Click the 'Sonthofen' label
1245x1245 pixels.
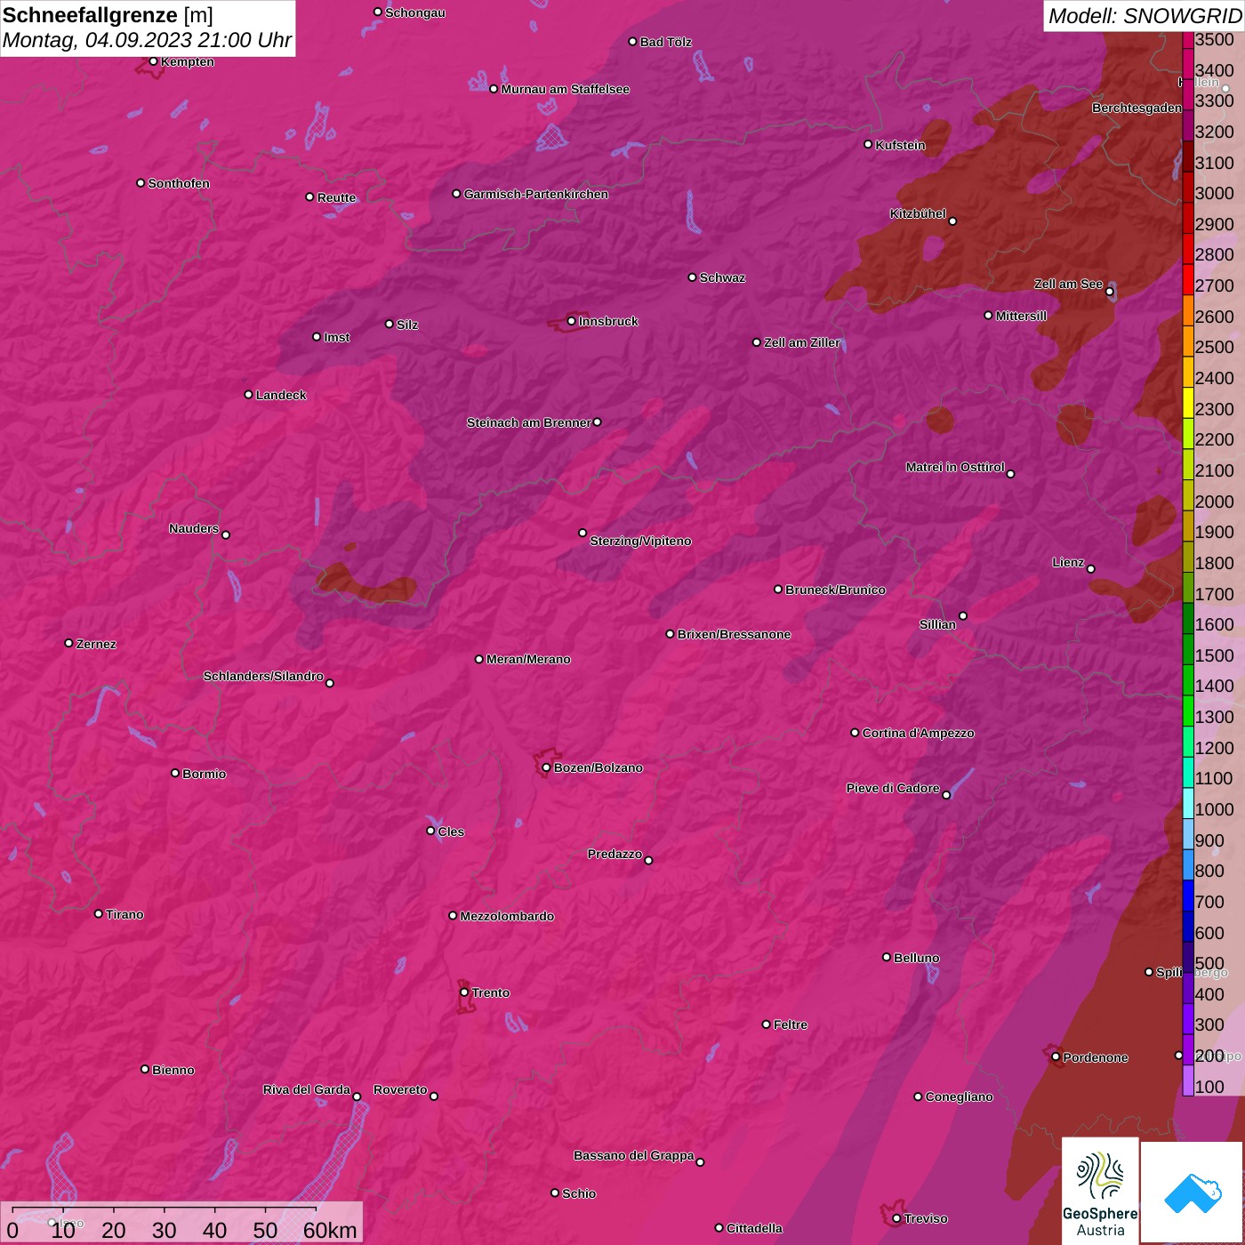coord(179,183)
